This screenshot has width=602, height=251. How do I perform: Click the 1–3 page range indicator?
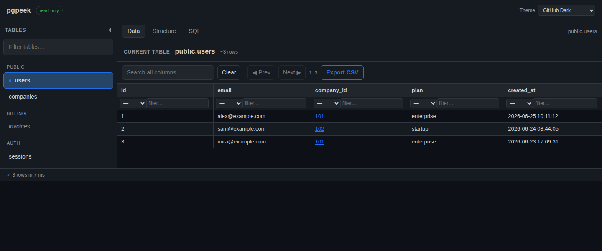pyautogui.click(x=313, y=73)
